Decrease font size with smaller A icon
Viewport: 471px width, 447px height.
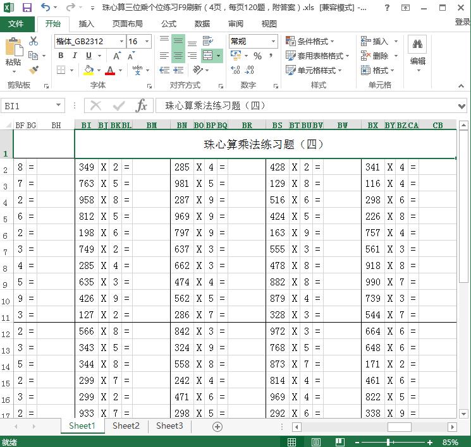pyautogui.click(x=131, y=56)
